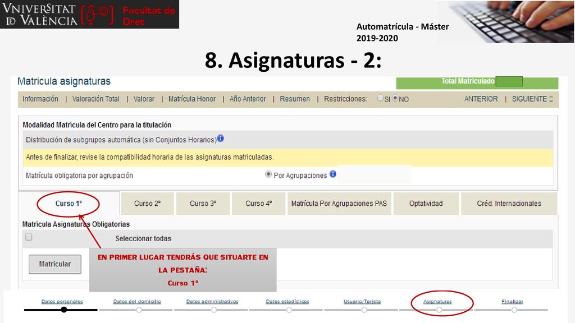575x323 pixels.
Task: Open the Créd. Internacionales tab
Action: click(x=509, y=204)
